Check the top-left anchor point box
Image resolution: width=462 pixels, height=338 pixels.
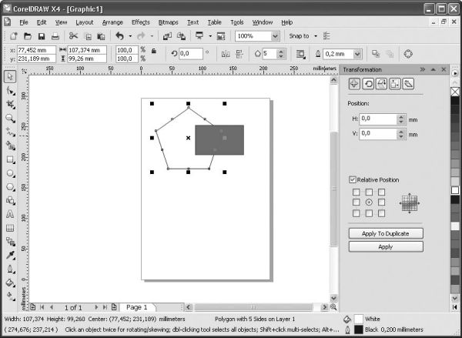(x=357, y=192)
